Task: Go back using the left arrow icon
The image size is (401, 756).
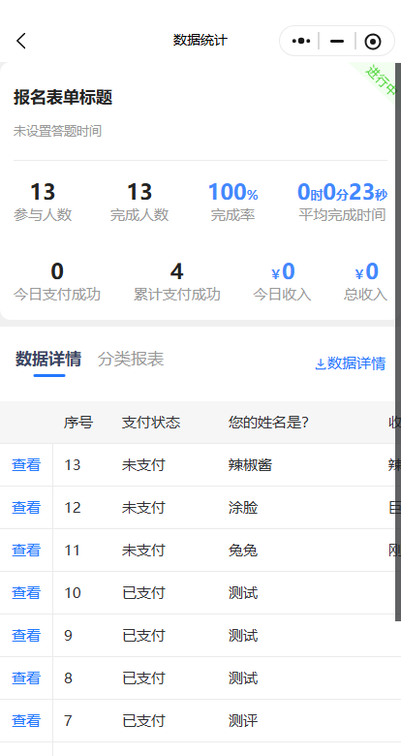Action: coord(21,41)
